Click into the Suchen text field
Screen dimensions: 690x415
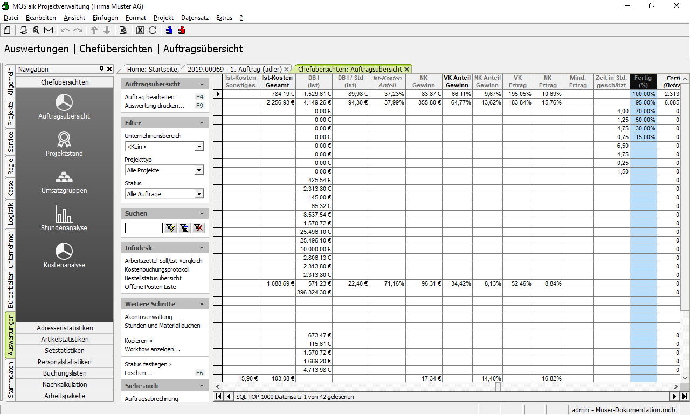click(x=143, y=228)
